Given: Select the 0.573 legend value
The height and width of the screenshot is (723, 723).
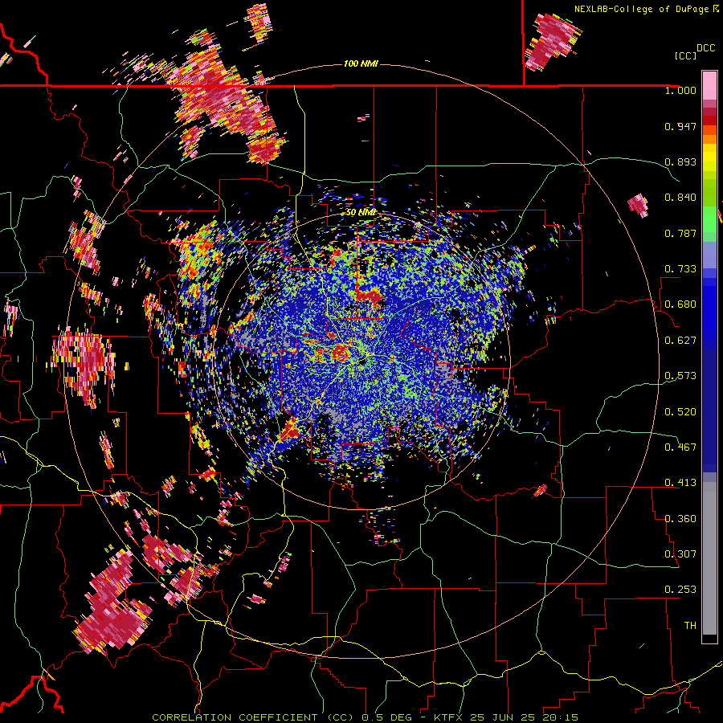Looking at the screenshot, I should tap(680, 376).
